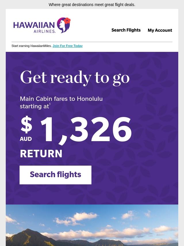Click the AUD currency label

click(x=26, y=139)
